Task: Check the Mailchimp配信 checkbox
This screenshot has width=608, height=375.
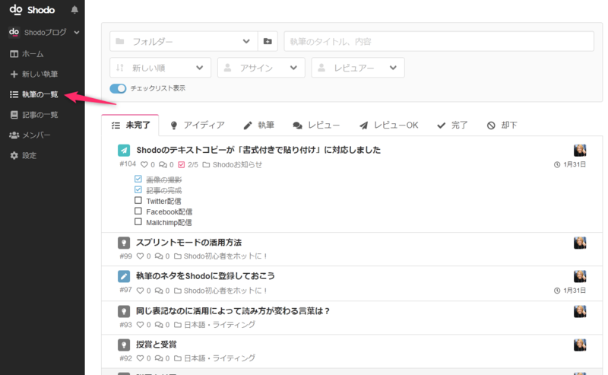Action: click(x=138, y=221)
